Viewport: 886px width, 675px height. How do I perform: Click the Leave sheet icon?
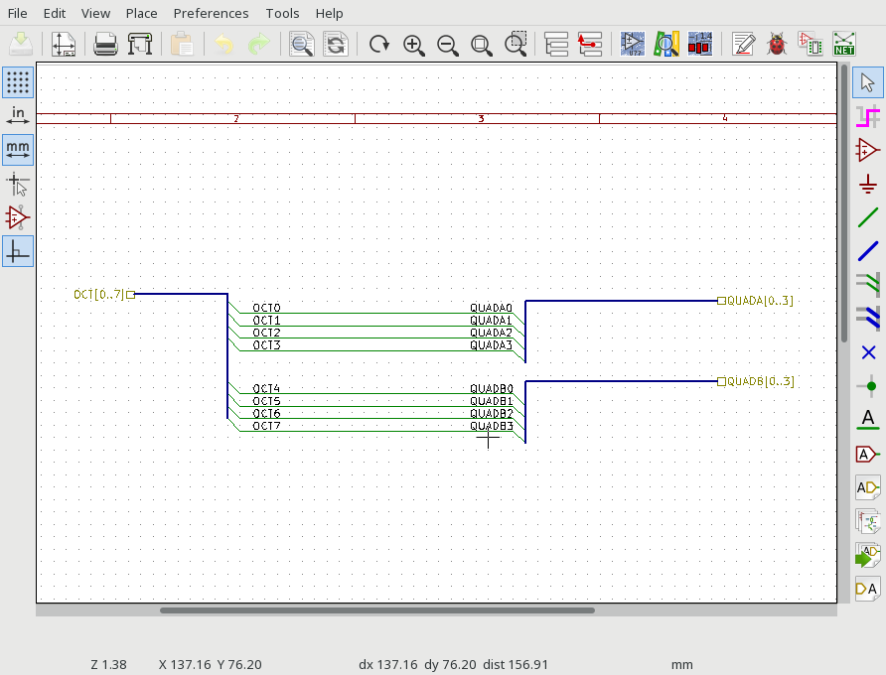click(590, 44)
